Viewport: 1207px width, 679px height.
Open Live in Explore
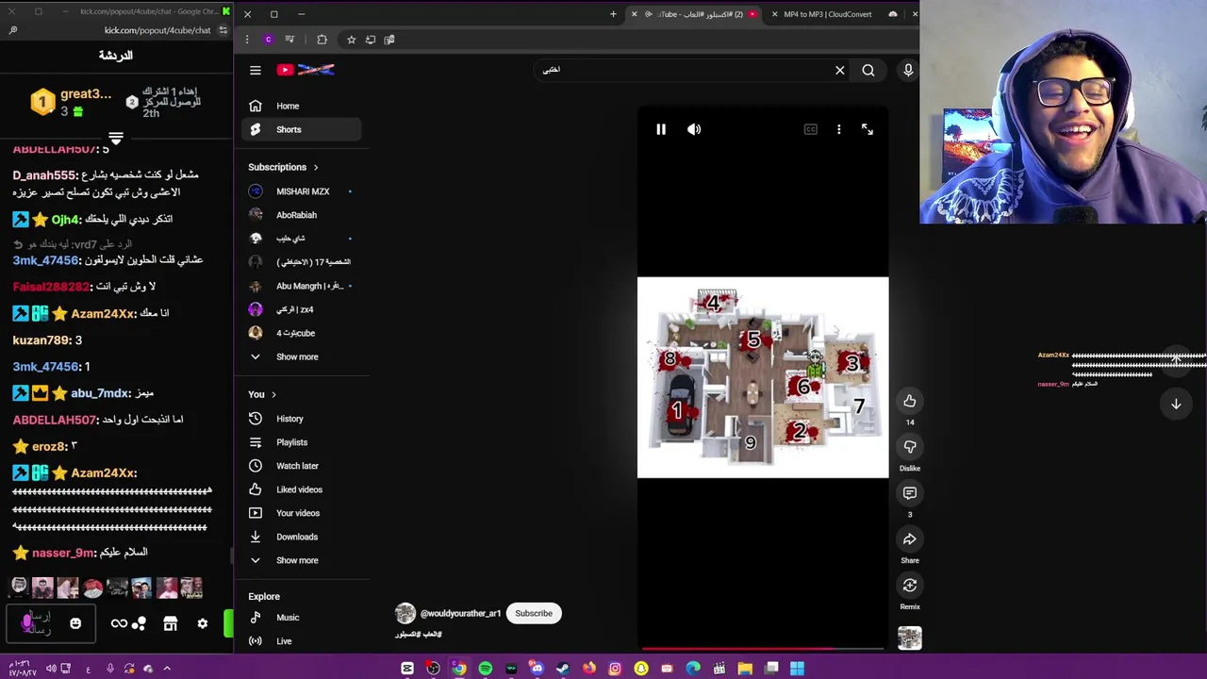302,641
